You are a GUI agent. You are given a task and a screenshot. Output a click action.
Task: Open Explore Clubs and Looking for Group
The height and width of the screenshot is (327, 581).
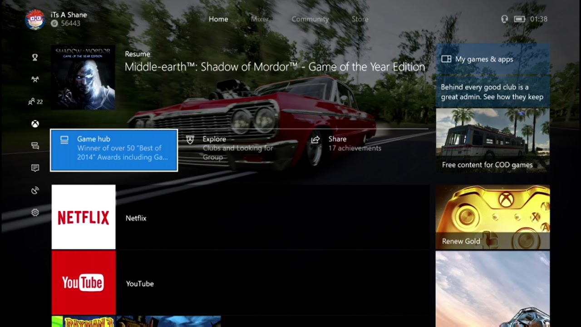coord(240,148)
